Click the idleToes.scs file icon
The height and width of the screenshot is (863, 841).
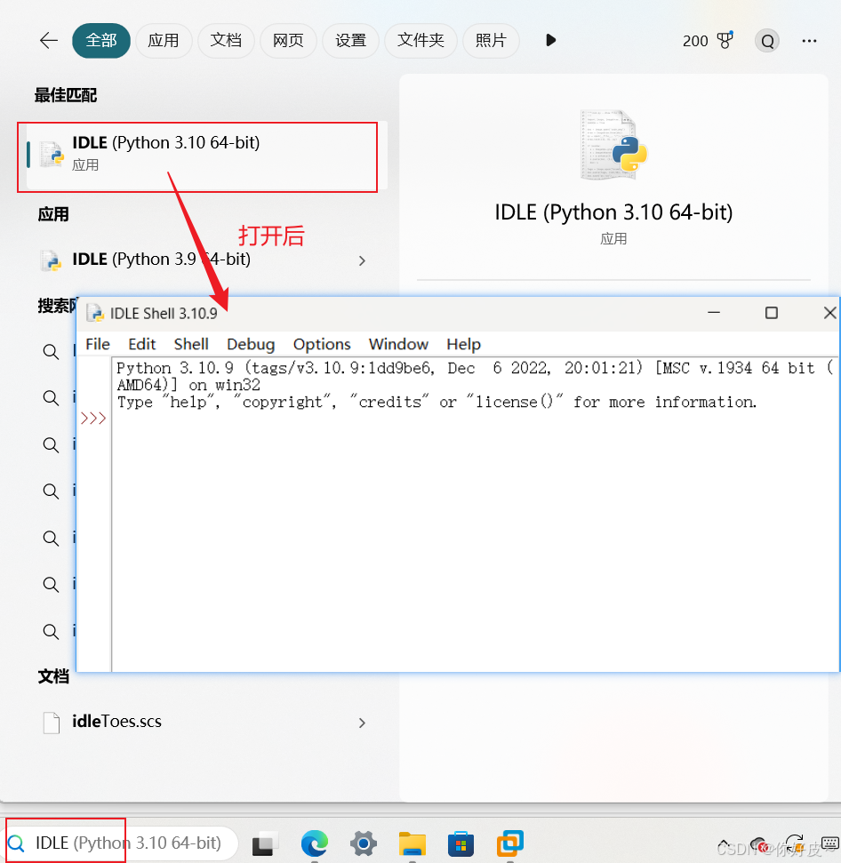[52, 723]
